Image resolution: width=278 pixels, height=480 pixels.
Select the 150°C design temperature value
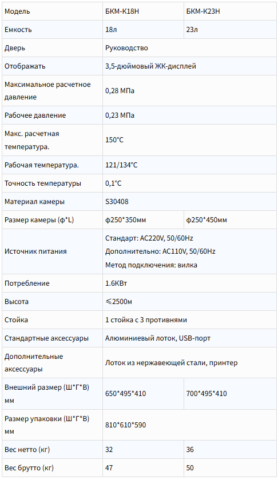click(x=114, y=140)
